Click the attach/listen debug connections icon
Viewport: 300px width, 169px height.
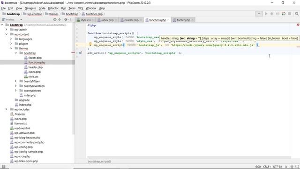284,14
